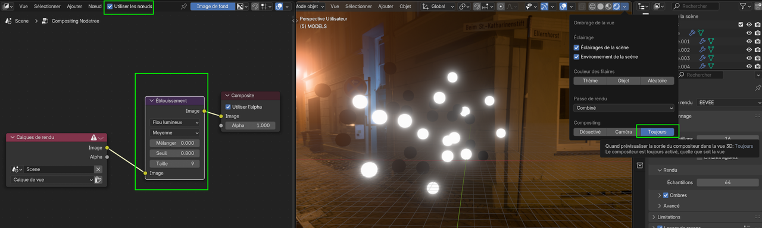This screenshot has height=228, width=762.
Task: Open the Objet menu in the 3D viewport
Action: pyautogui.click(x=405, y=6)
